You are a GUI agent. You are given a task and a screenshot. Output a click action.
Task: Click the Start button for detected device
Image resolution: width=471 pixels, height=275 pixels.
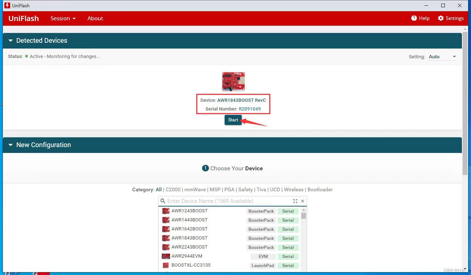(x=233, y=120)
